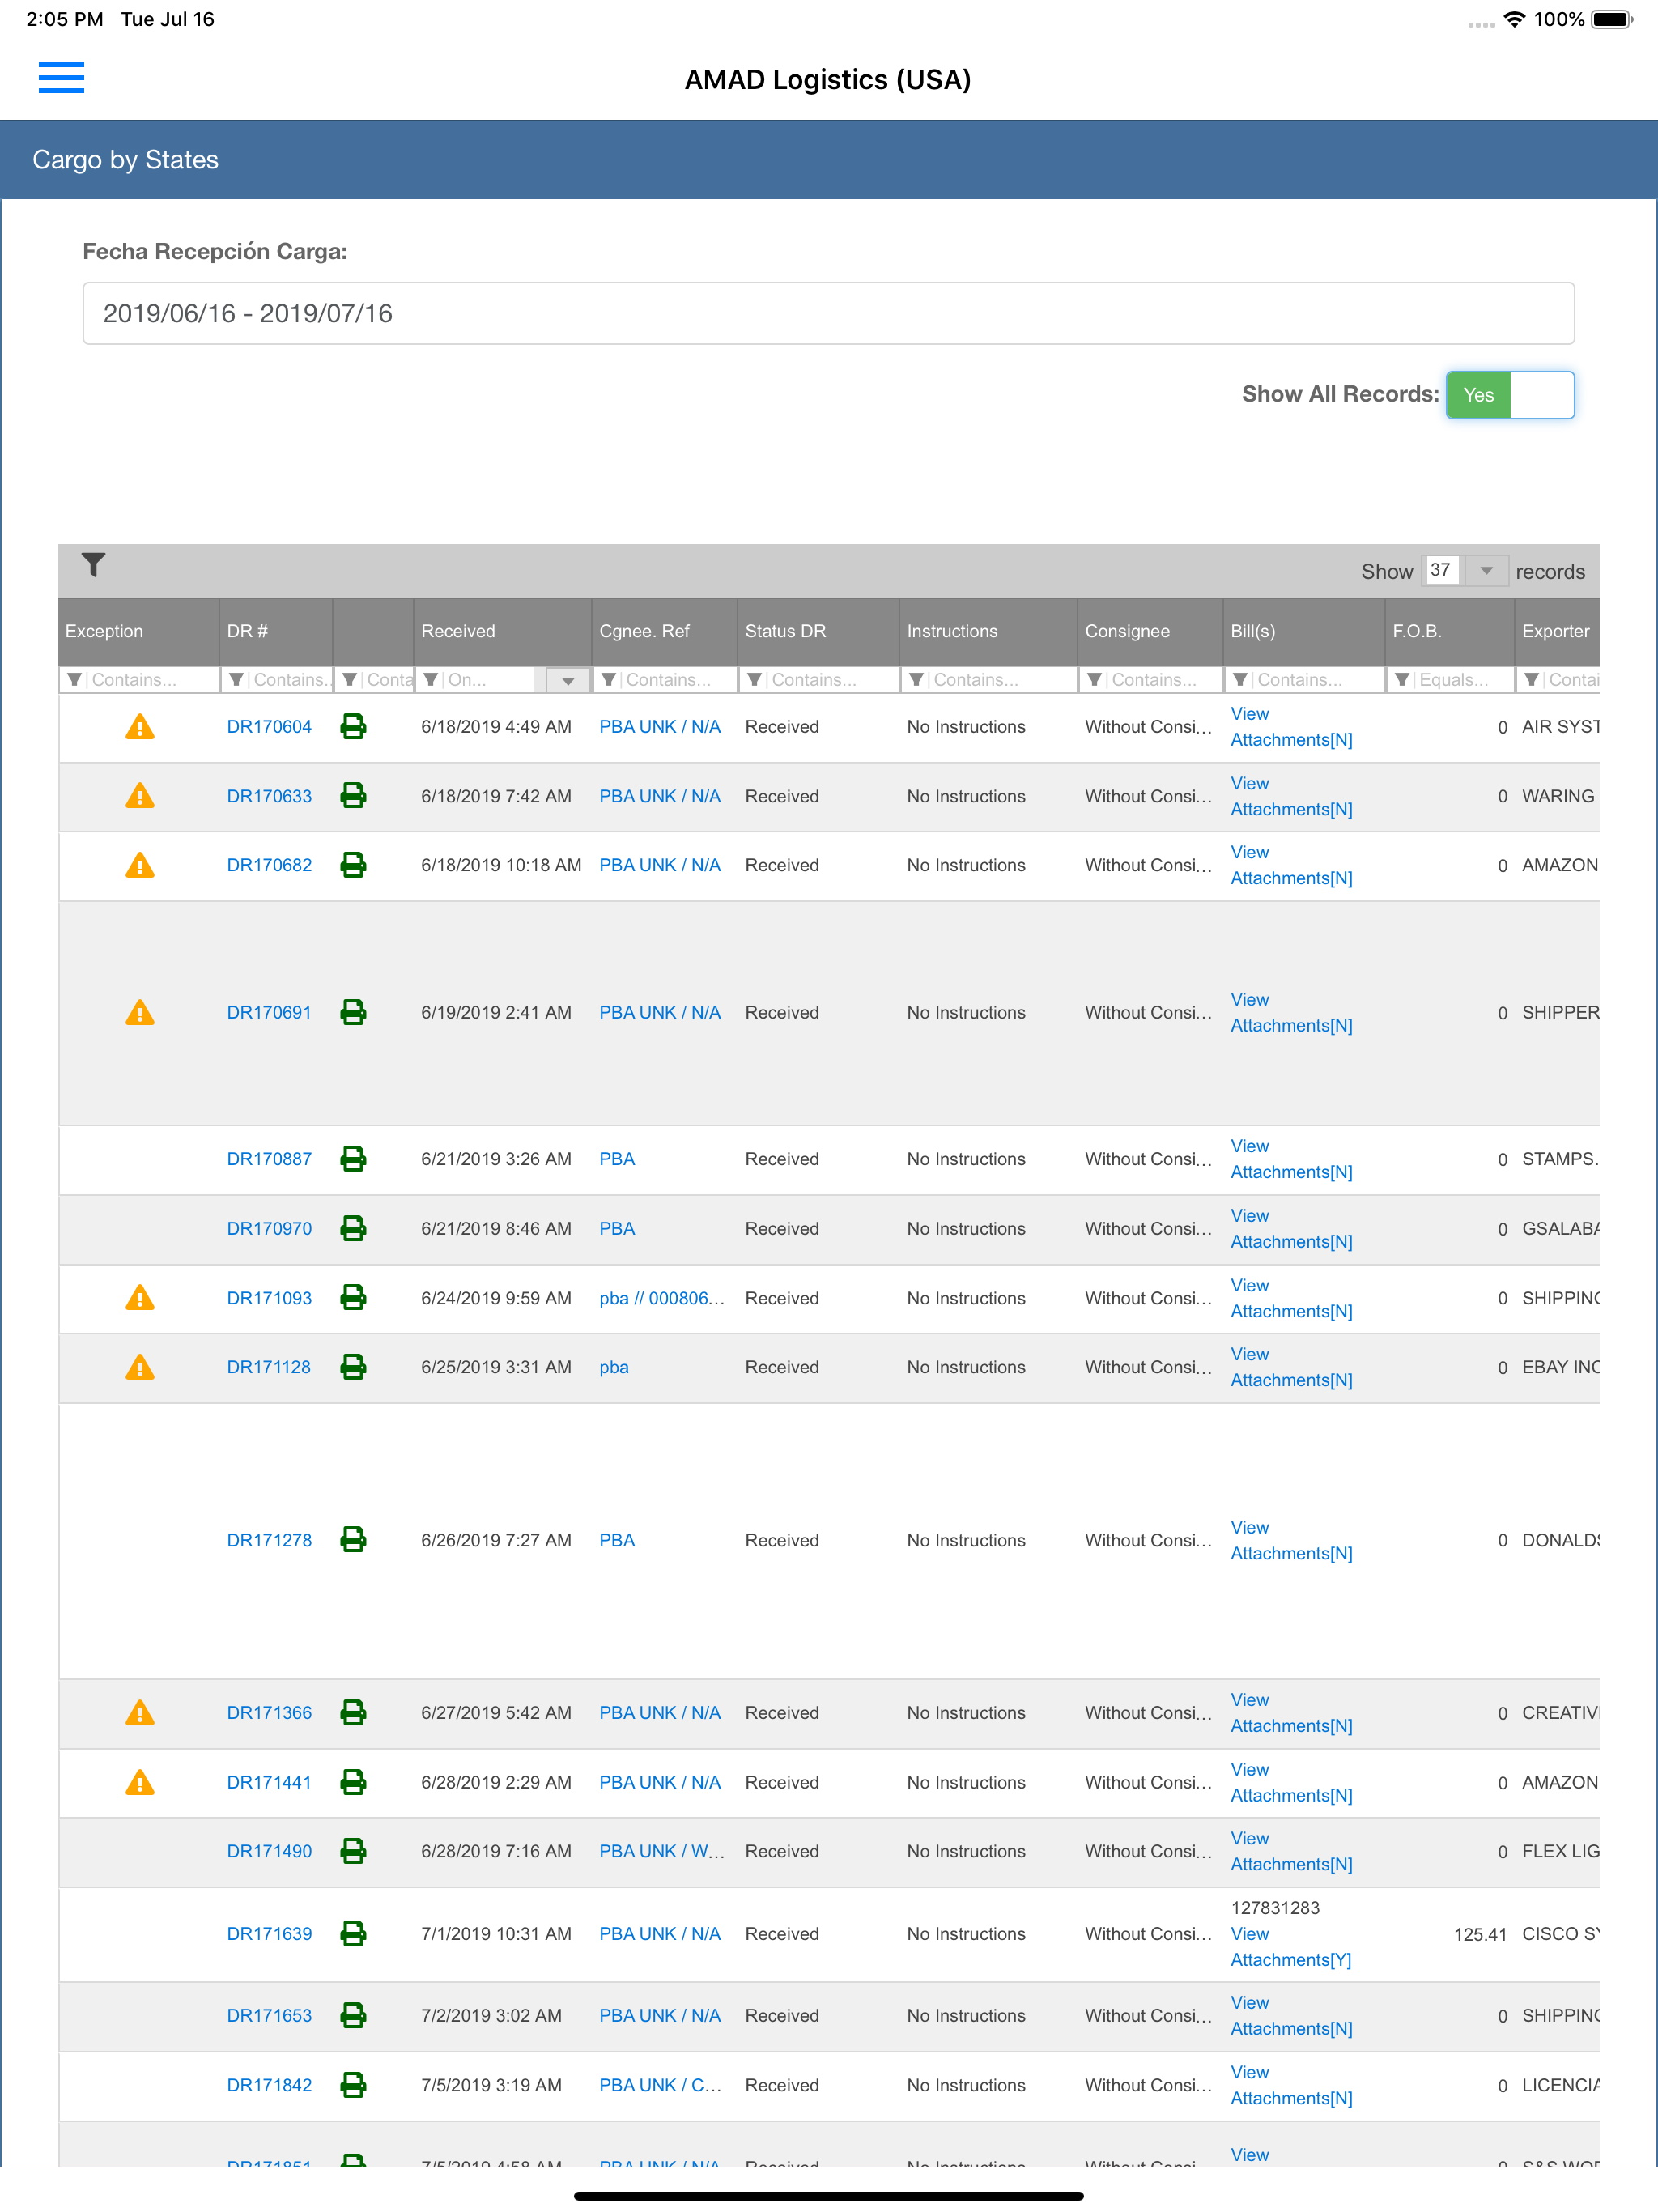Click the bill number 127831283
Image resolution: width=1658 pixels, height=2212 pixels.
(x=1275, y=1908)
